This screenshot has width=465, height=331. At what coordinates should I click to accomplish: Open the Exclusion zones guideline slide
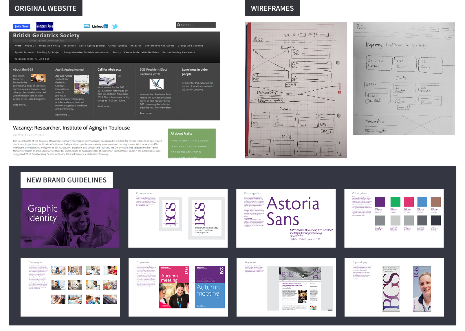(x=178, y=218)
